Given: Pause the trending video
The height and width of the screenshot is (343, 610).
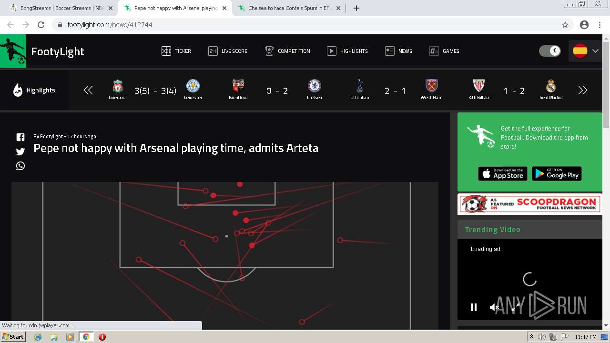Looking at the screenshot, I should pos(474,307).
